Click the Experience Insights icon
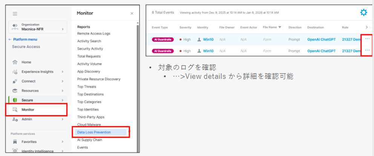This screenshot has width=374, height=156. pos(15,72)
